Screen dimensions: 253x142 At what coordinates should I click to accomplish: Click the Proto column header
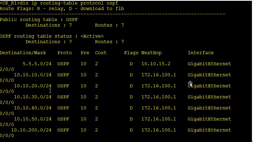65,53
